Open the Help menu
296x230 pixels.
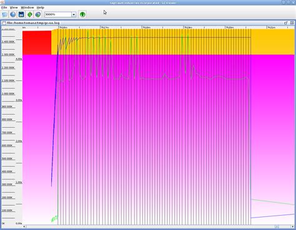[41, 7]
